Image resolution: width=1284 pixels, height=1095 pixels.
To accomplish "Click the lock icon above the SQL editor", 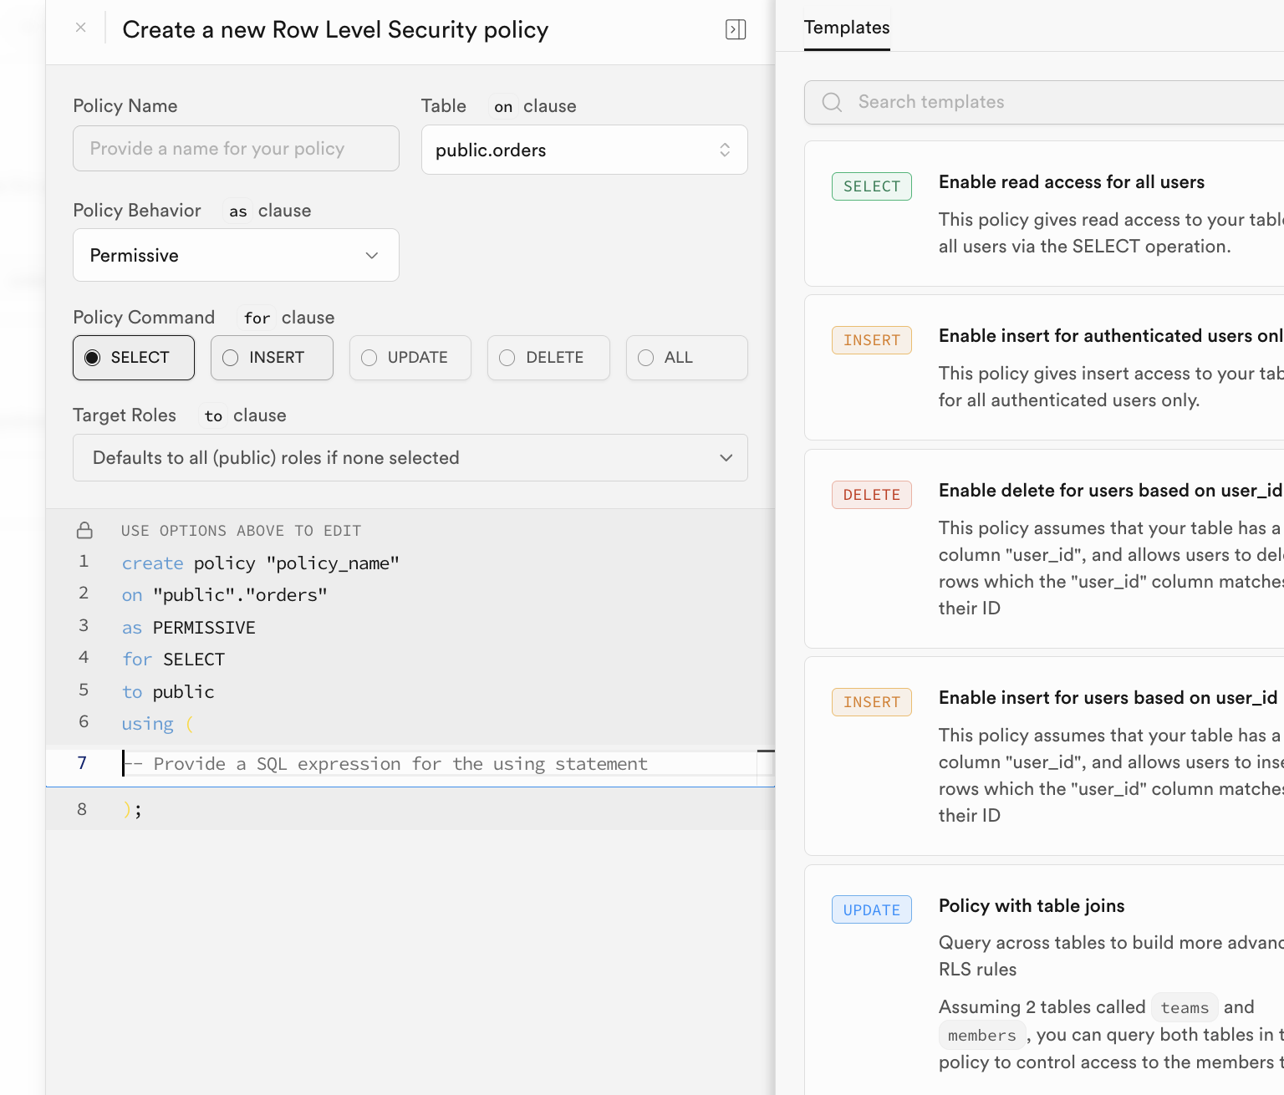I will point(84,531).
